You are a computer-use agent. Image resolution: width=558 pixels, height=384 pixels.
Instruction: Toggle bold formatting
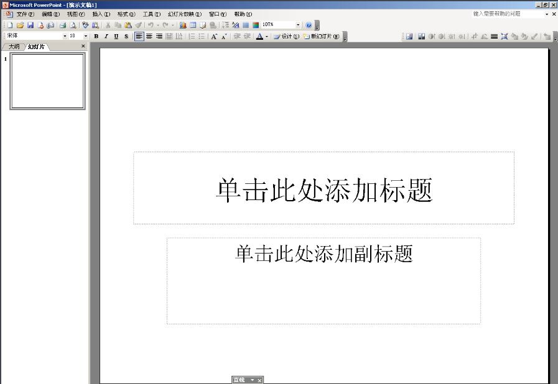coord(96,36)
